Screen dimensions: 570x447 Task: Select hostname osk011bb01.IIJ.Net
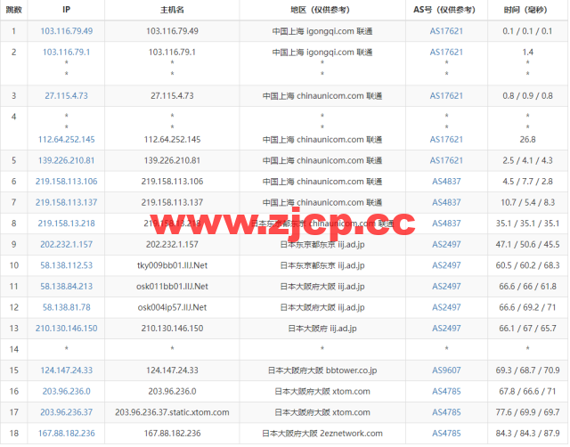(x=172, y=287)
